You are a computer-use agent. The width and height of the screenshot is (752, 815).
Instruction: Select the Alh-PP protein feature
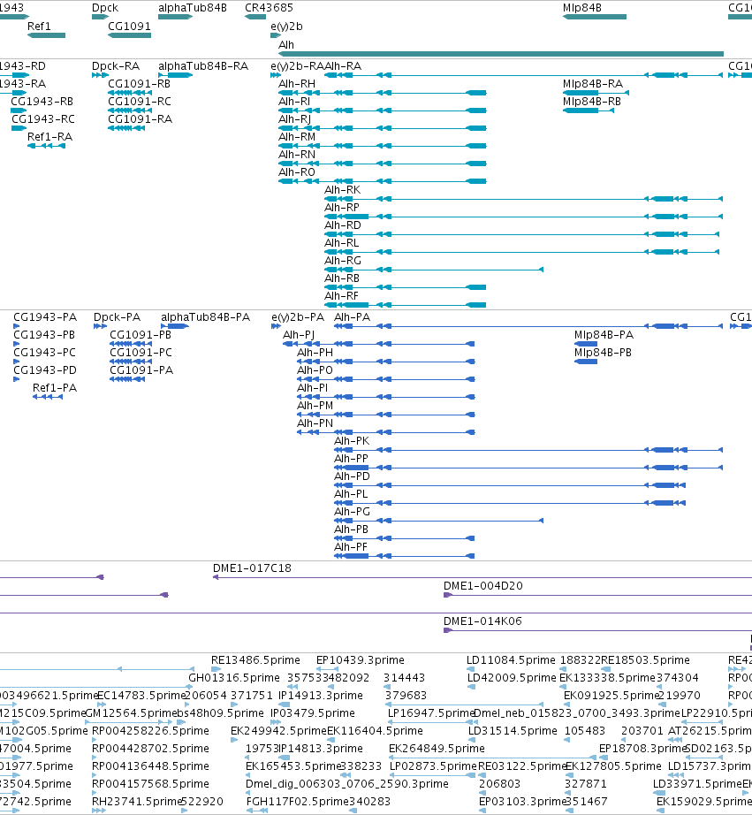[528, 468]
